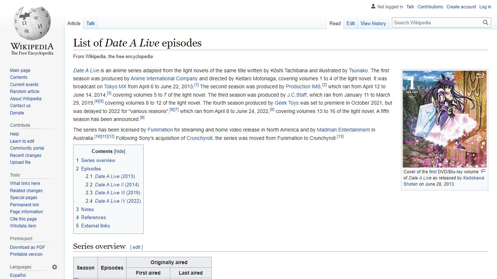Open Community portal
The height and width of the screenshot is (279, 497).
tap(27, 148)
